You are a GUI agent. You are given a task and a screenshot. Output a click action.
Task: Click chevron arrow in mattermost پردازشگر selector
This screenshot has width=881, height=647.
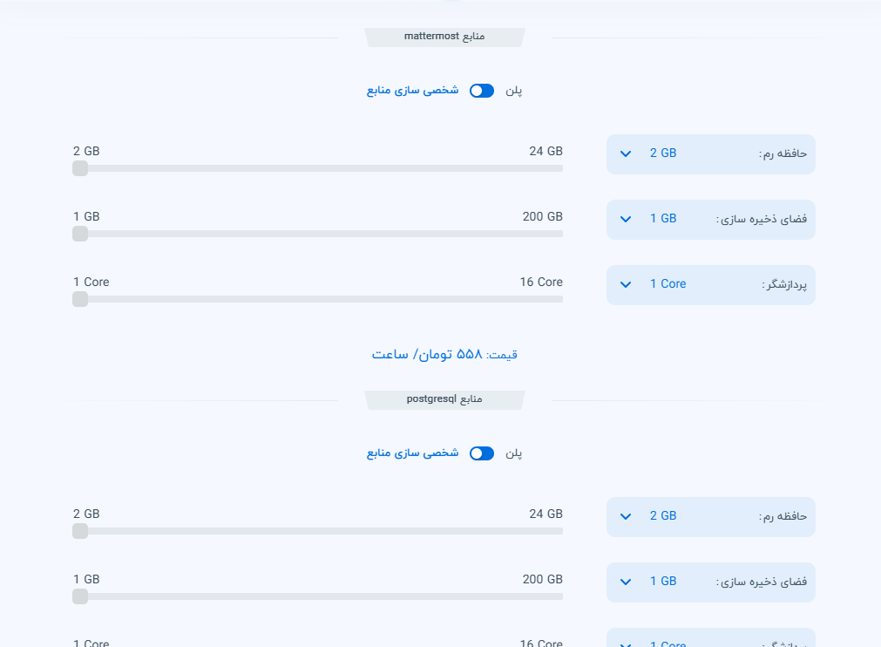tap(626, 284)
